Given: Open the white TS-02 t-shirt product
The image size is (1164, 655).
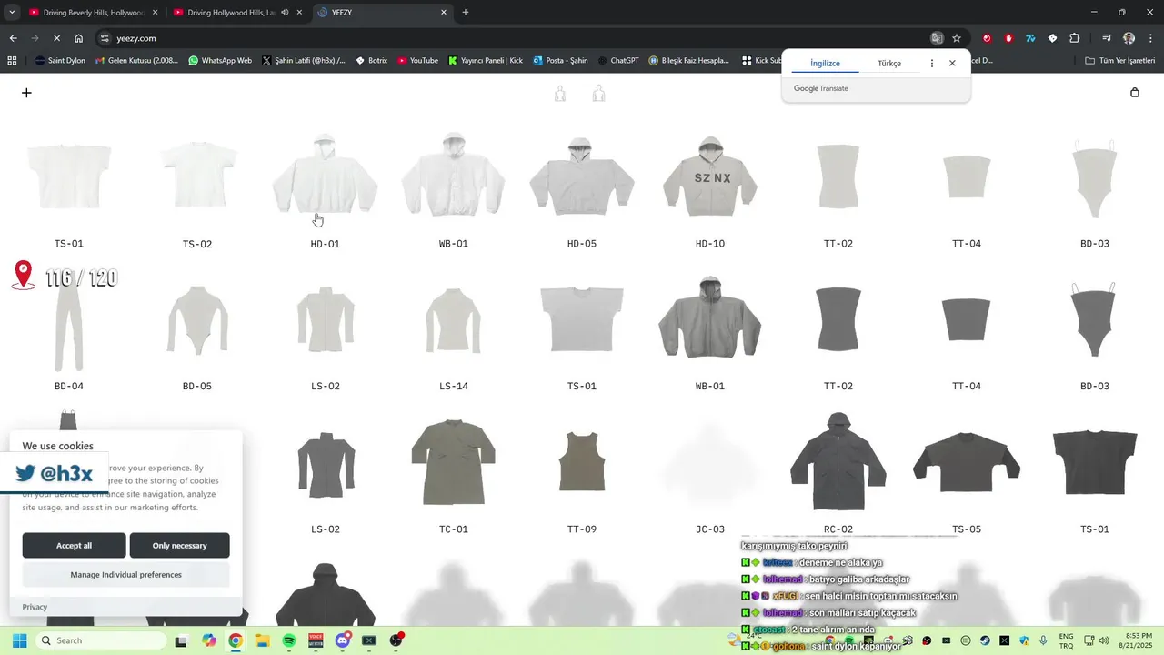Looking at the screenshot, I should point(197,175).
